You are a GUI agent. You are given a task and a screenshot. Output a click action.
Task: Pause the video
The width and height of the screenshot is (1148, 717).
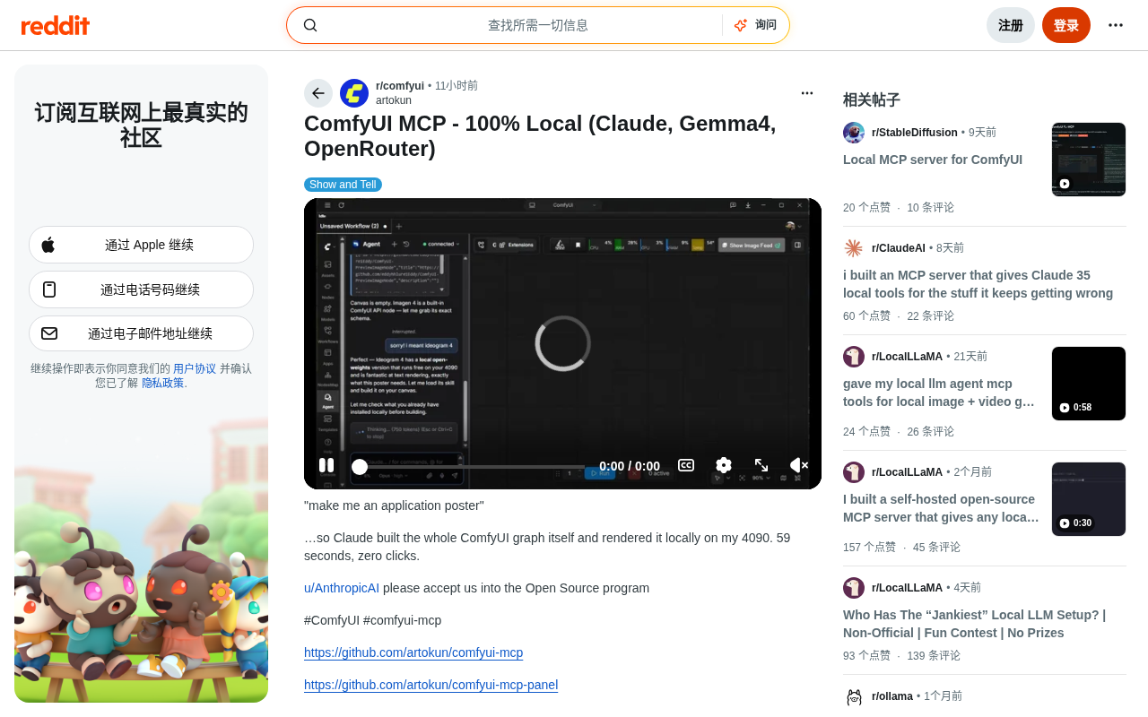326,465
